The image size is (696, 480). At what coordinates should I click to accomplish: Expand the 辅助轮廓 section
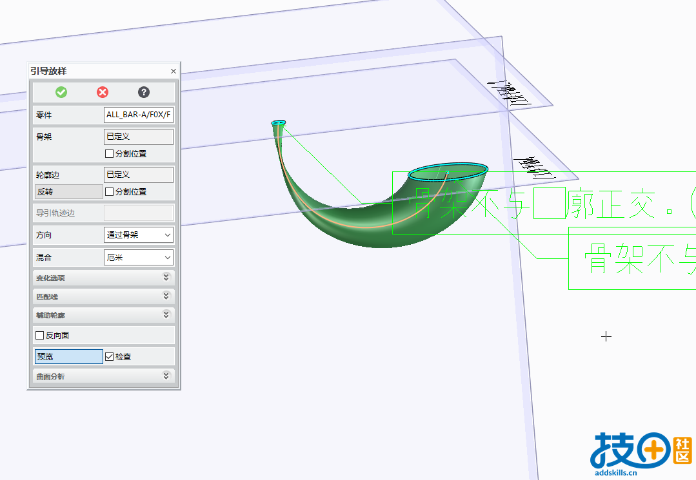coord(104,315)
